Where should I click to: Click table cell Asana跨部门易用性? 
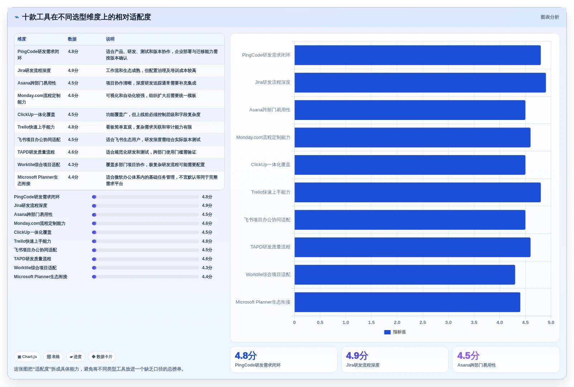tap(37, 83)
